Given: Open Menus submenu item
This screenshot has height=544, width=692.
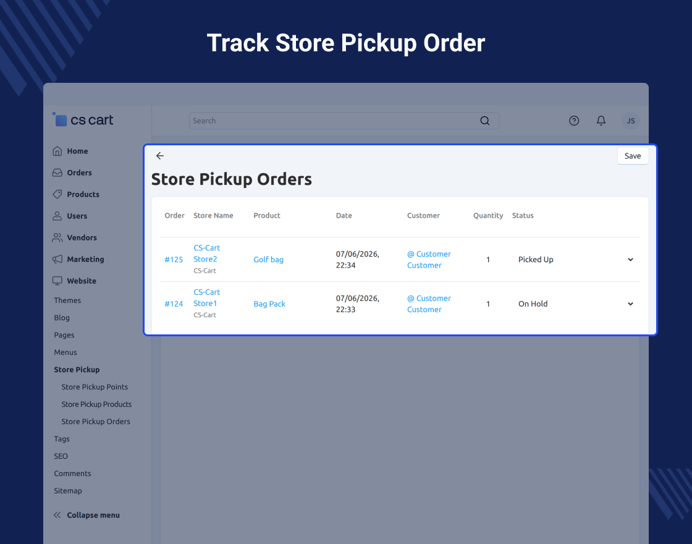Looking at the screenshot, I should (x=65, y=352).
